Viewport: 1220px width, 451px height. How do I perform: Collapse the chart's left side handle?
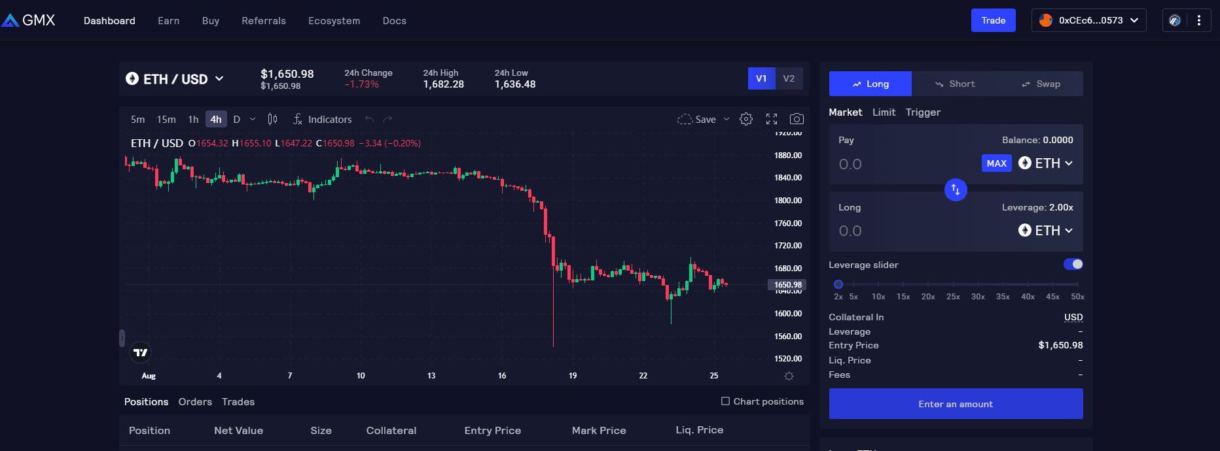tap(122, 338)
